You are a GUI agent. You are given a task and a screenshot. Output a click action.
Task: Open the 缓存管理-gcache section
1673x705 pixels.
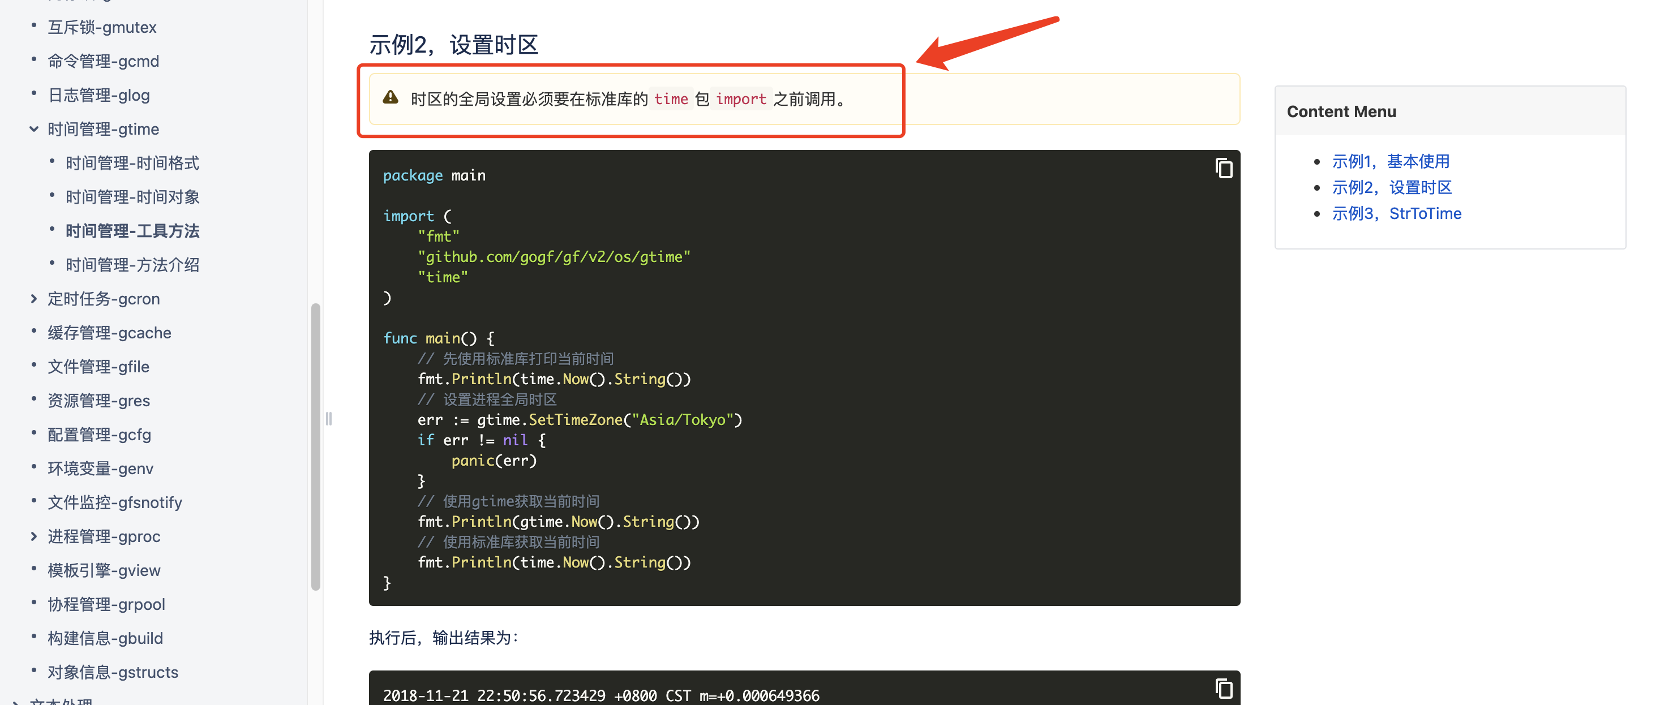click(109, 332)
